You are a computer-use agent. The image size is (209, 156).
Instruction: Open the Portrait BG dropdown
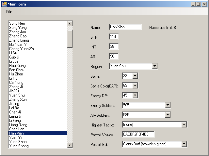tap(184, 144)
